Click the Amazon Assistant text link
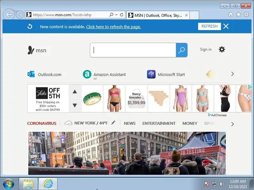Viewport: 254px width, 190px height. pos(110,74)
